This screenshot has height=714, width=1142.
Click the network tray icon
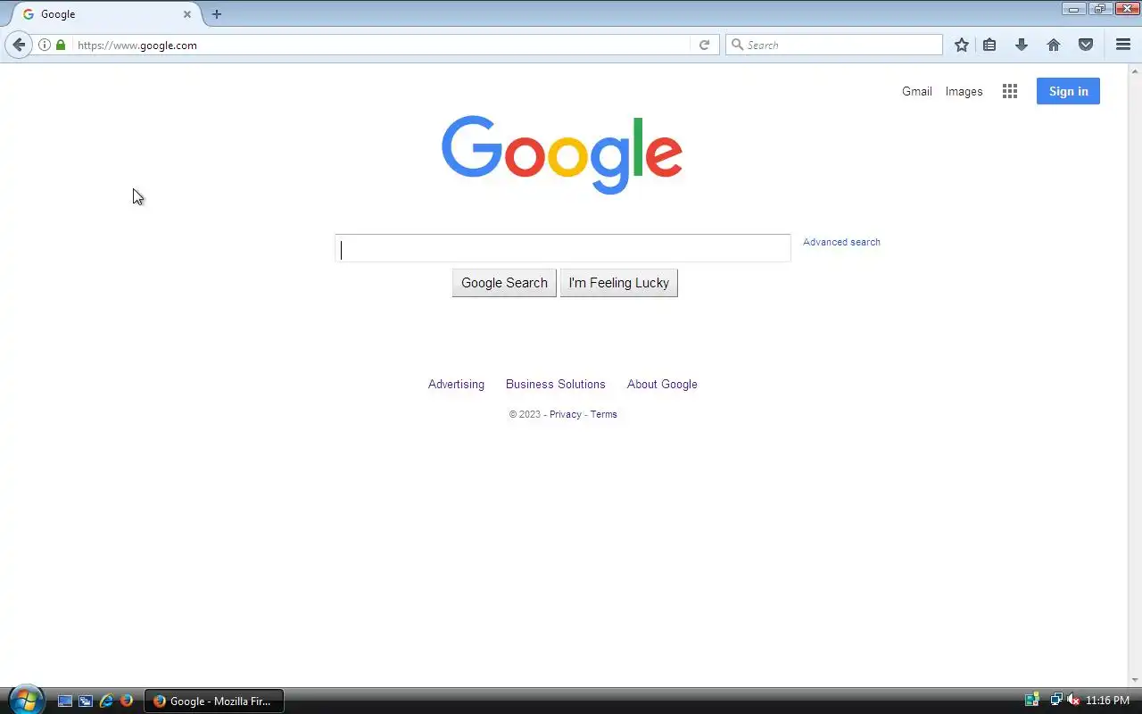point(1056,701)
